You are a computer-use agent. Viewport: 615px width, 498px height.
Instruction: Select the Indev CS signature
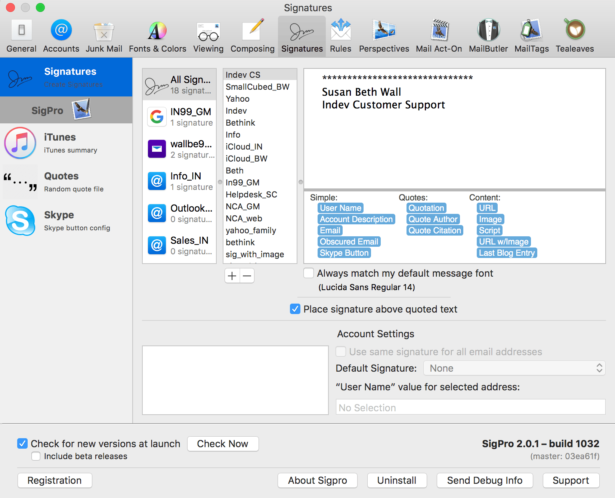(x=260, y=75)
